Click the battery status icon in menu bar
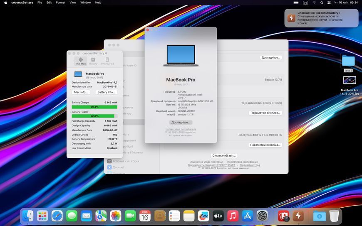The image size is (362, 226). click(296, 2)
